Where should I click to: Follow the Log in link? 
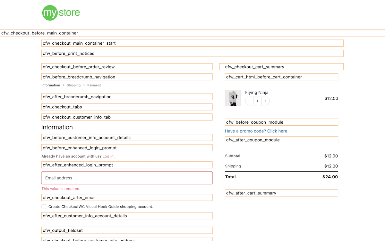point(108,156)
